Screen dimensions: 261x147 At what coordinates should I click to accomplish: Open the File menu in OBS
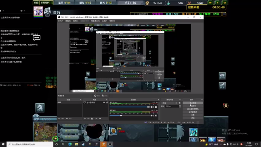point(61,21)
